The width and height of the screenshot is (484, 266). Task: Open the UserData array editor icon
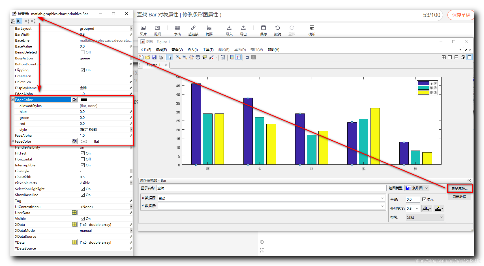[x=74, y=213]
